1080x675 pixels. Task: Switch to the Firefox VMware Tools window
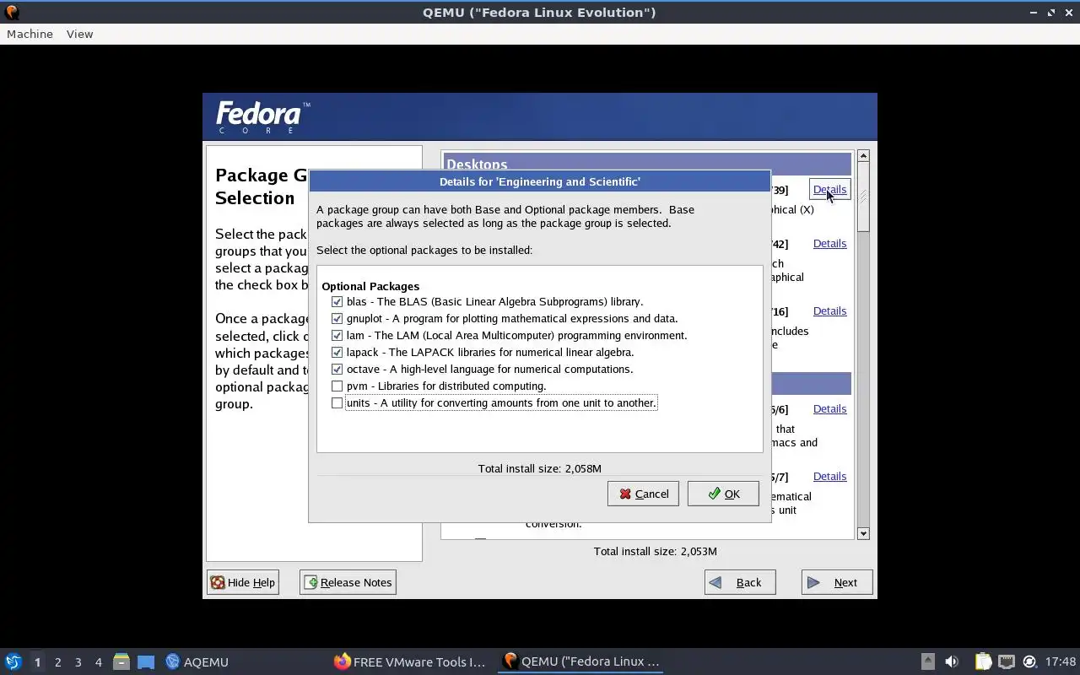pos(410,661)
